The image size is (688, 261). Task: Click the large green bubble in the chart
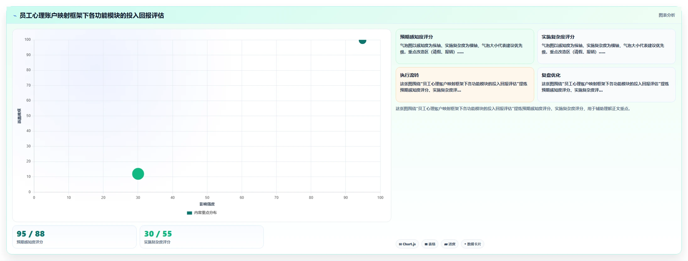pyautogui.click(x=138, y=174)
